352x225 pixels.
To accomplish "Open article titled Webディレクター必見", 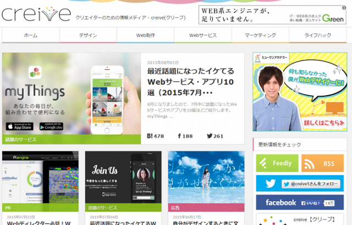I will pyautogui.click(x=38, y=223).
